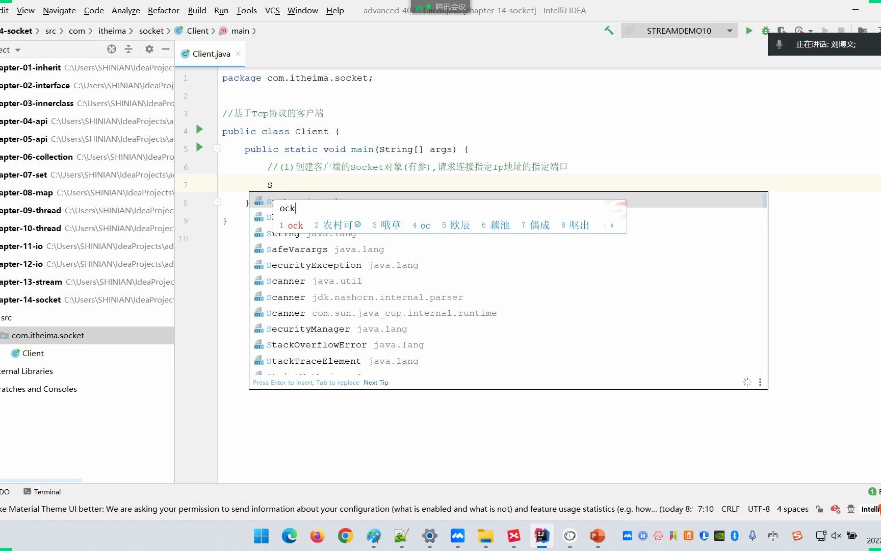Image resolution: width=881 pixels, height=551 pixels.
Task: Click the 4 spaces indent status
Action: point(792,509)
